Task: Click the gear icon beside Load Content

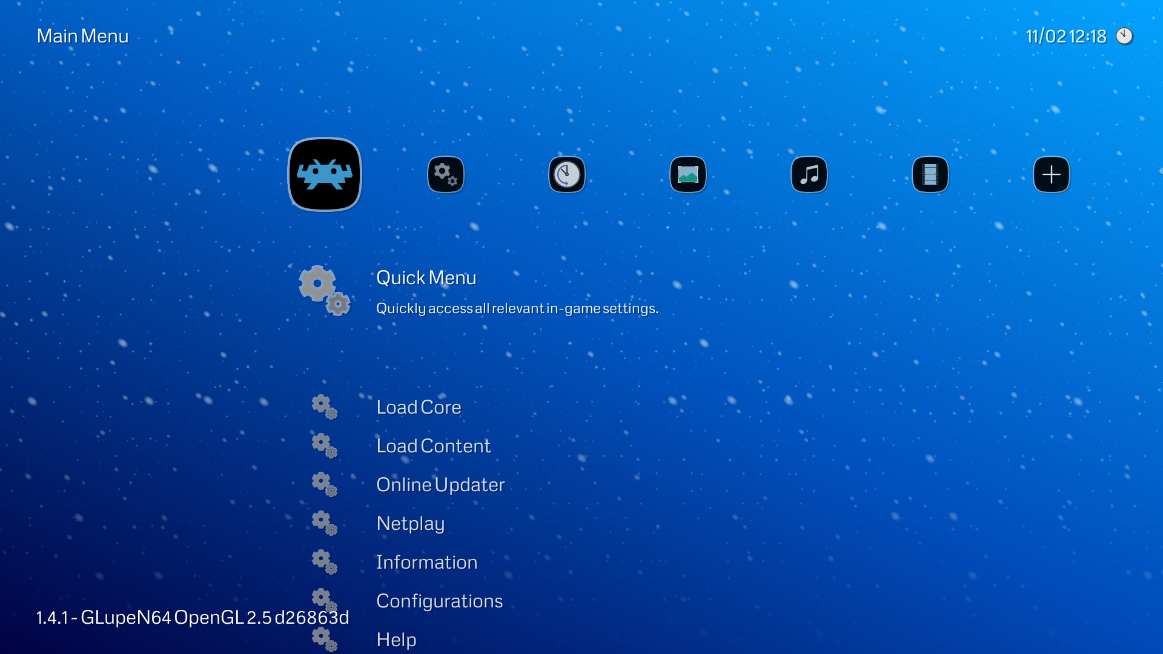Action: pyautogui.click(x=325, y=446)
